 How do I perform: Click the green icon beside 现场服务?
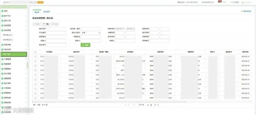click(x=2, y=69)
